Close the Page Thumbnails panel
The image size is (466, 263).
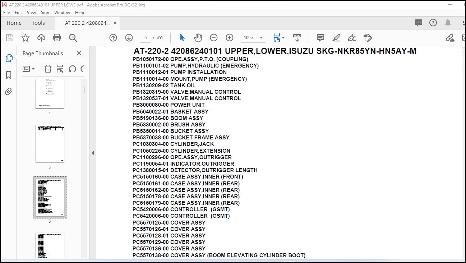pyautogui.click(x=79, y=53)
